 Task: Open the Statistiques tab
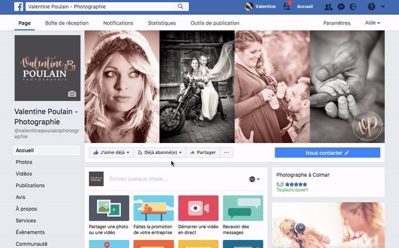(162, 23)
